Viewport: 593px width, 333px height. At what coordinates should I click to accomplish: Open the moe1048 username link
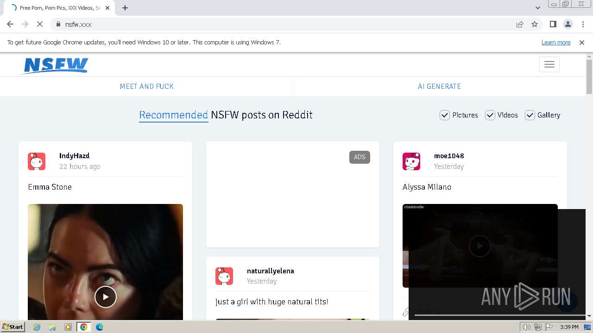pyautogui.click(x=449, y=156)
